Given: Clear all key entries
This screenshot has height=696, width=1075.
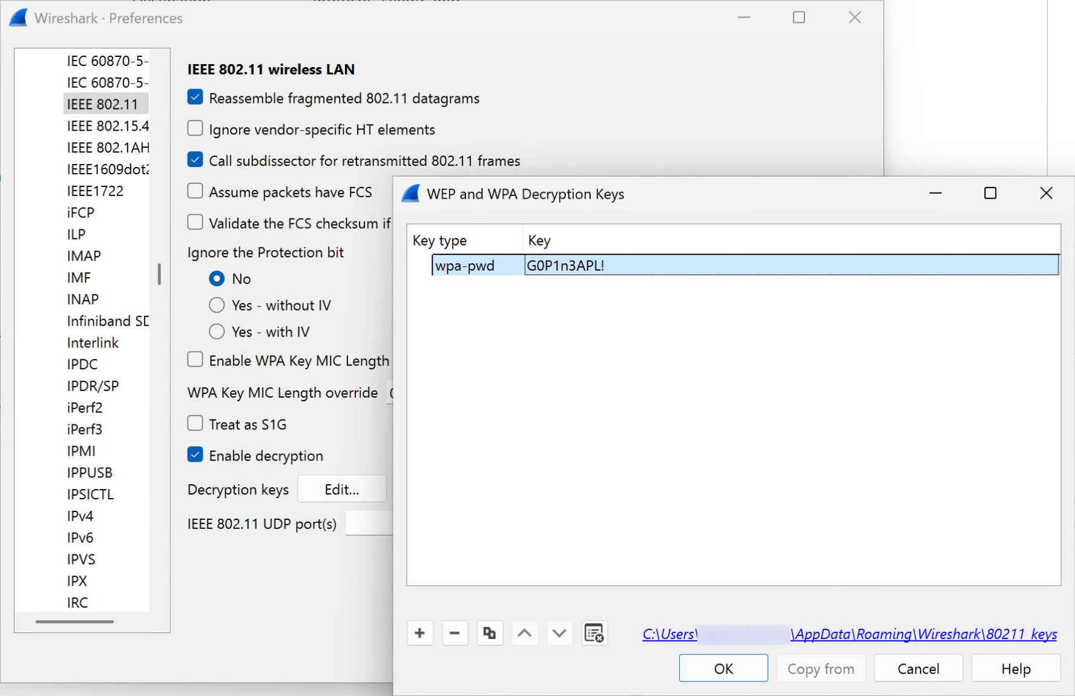Looking at the screenshot, I should (x=594, y=634).
